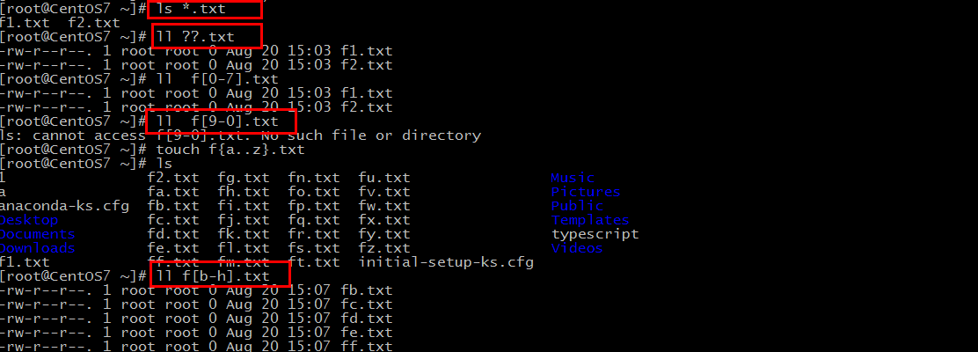Click the fb.txt row in long listing

coord(196,290)
